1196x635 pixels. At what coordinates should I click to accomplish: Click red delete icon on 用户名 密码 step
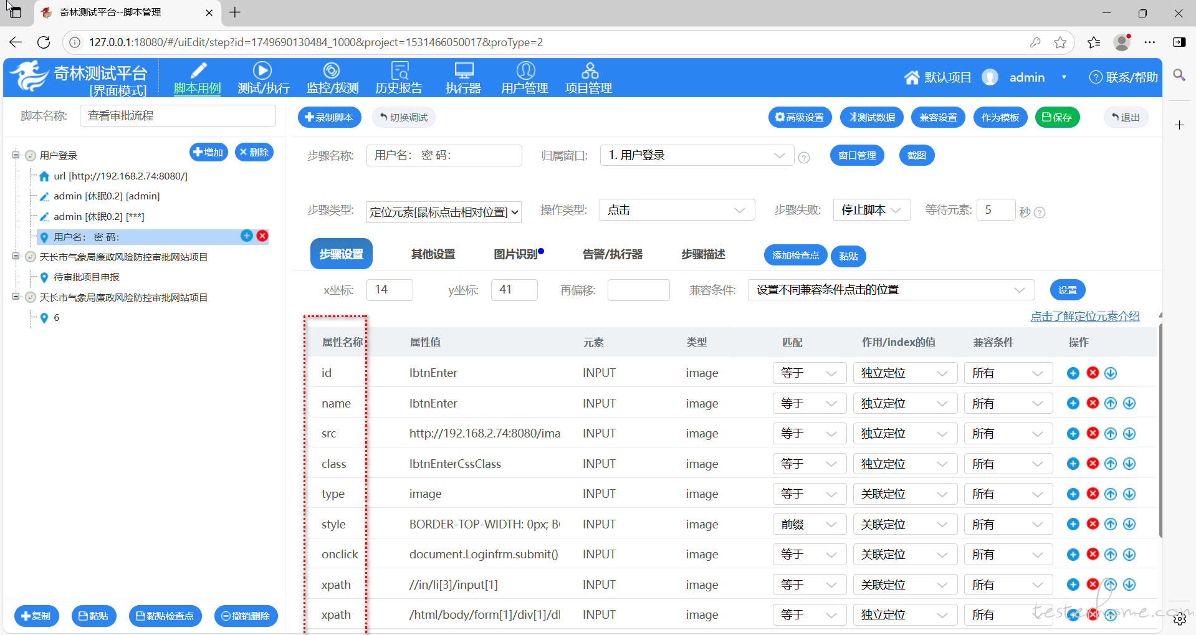click(x=262, y=236)
